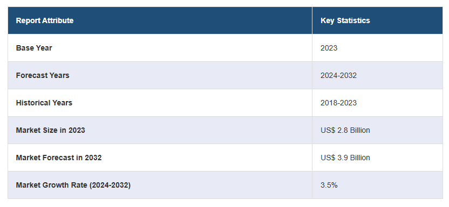The width and height of the screenshot is (449, 207).
Task: Click the 2023 base year value
Action: [x=329, y=48]
